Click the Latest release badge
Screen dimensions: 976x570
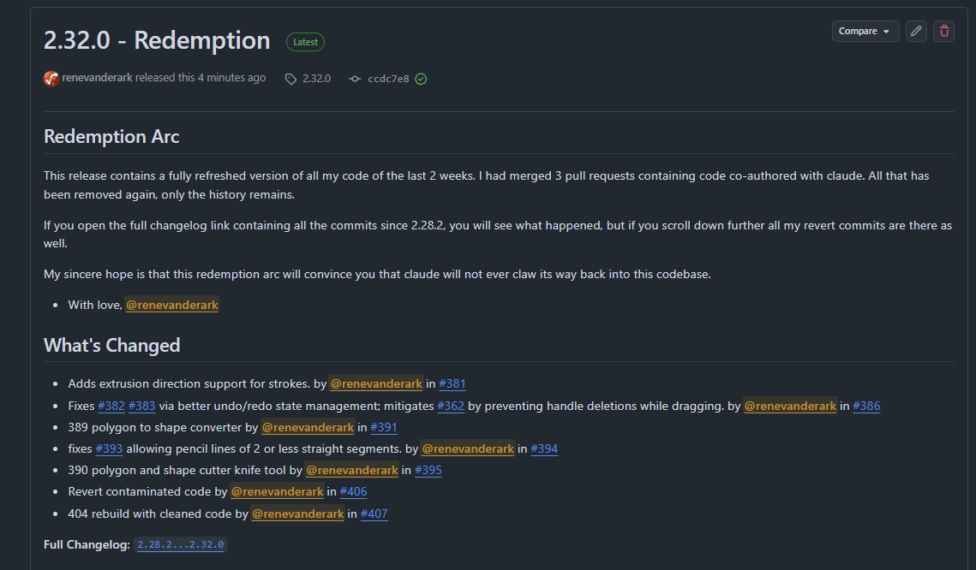[x=305, y=42]
